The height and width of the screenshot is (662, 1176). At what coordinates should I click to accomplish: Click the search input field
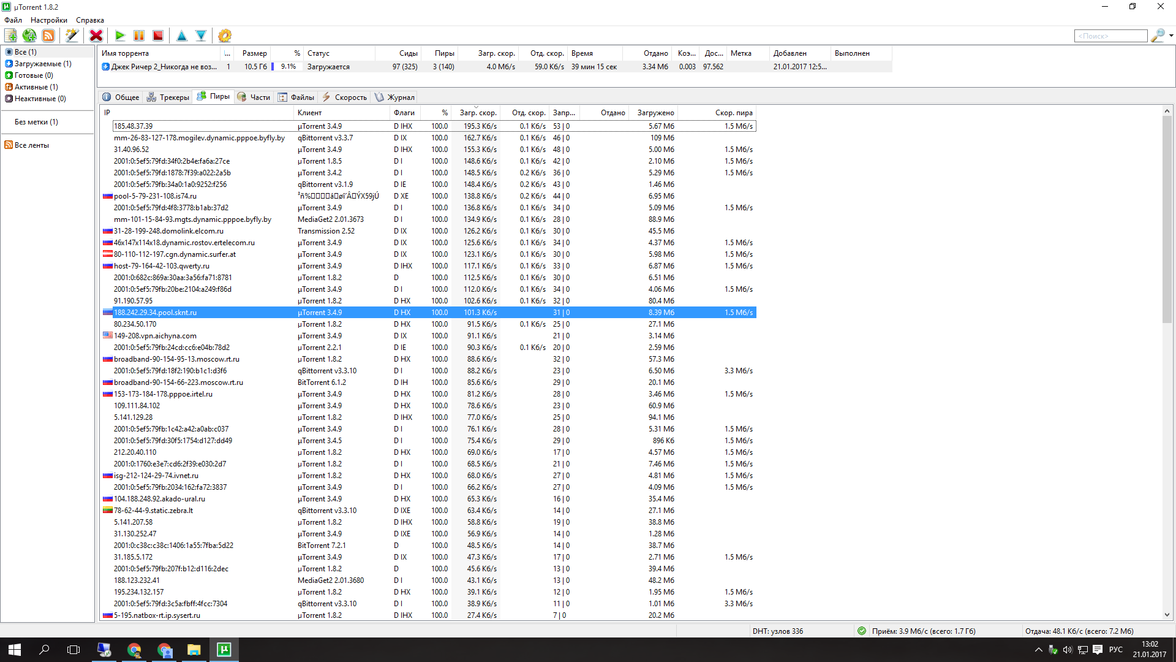pos(1110,36)
